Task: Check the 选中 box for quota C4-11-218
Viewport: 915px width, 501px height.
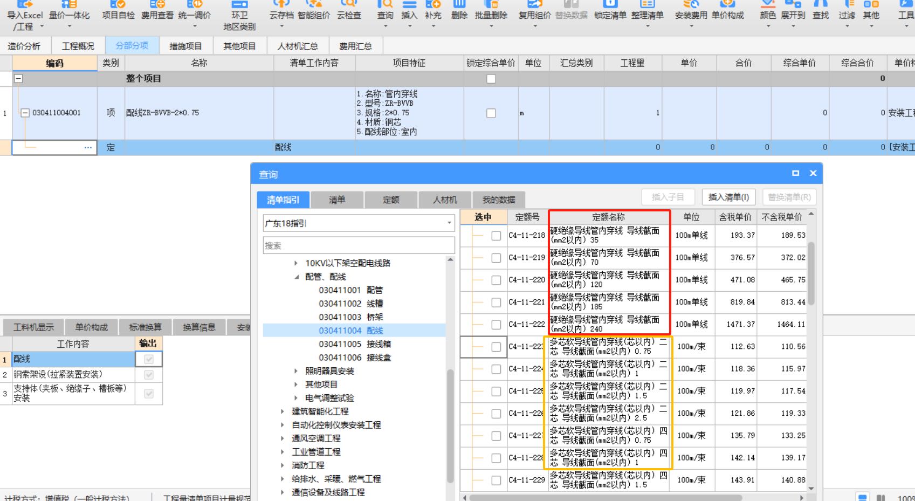Action: click(496, 236)
